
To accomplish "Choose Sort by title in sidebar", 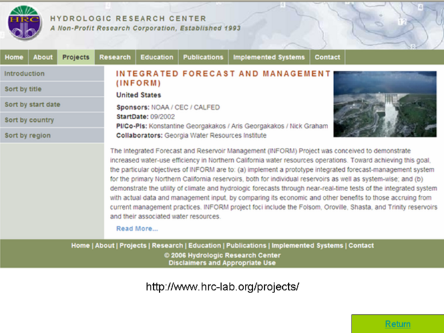I will 52,89.
